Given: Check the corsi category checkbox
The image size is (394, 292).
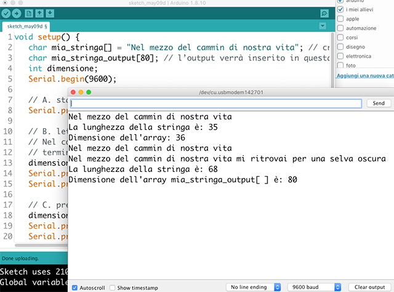Looking at the screenshot, I should coord(340,38).
